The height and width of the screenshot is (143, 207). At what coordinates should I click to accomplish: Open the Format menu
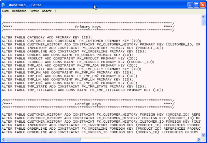(34, 11)
